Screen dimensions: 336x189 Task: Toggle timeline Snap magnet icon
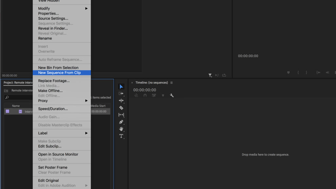[x=145, y=95]
